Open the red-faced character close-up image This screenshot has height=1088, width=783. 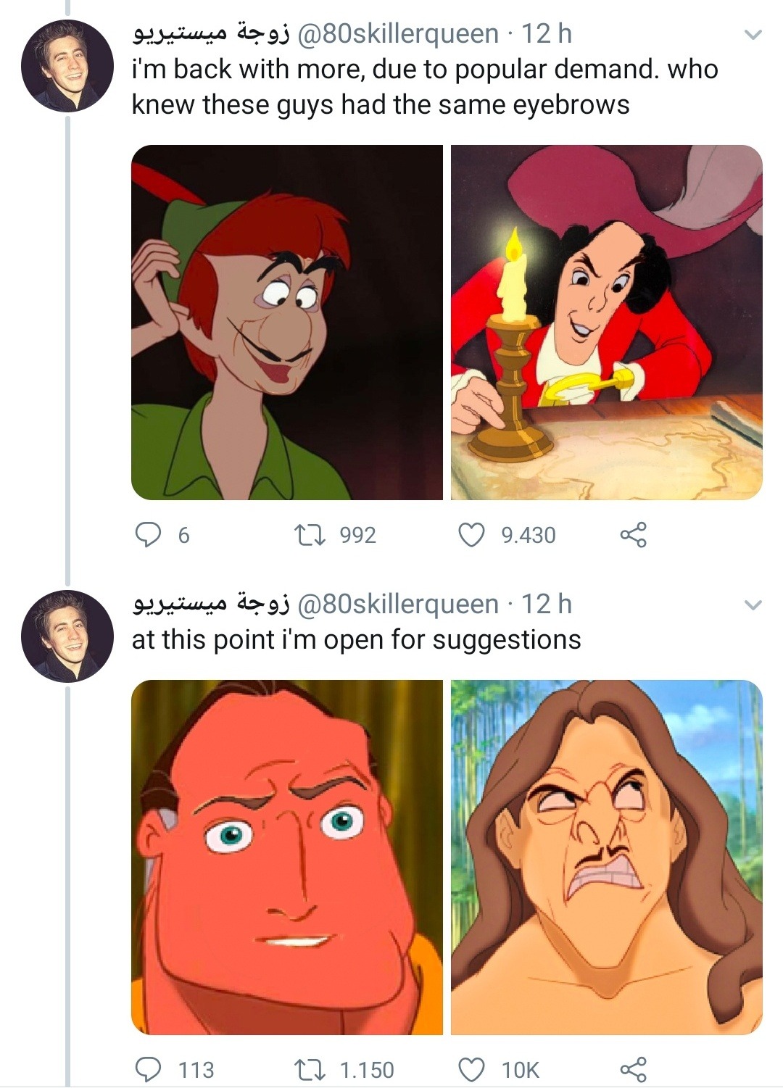287,857
